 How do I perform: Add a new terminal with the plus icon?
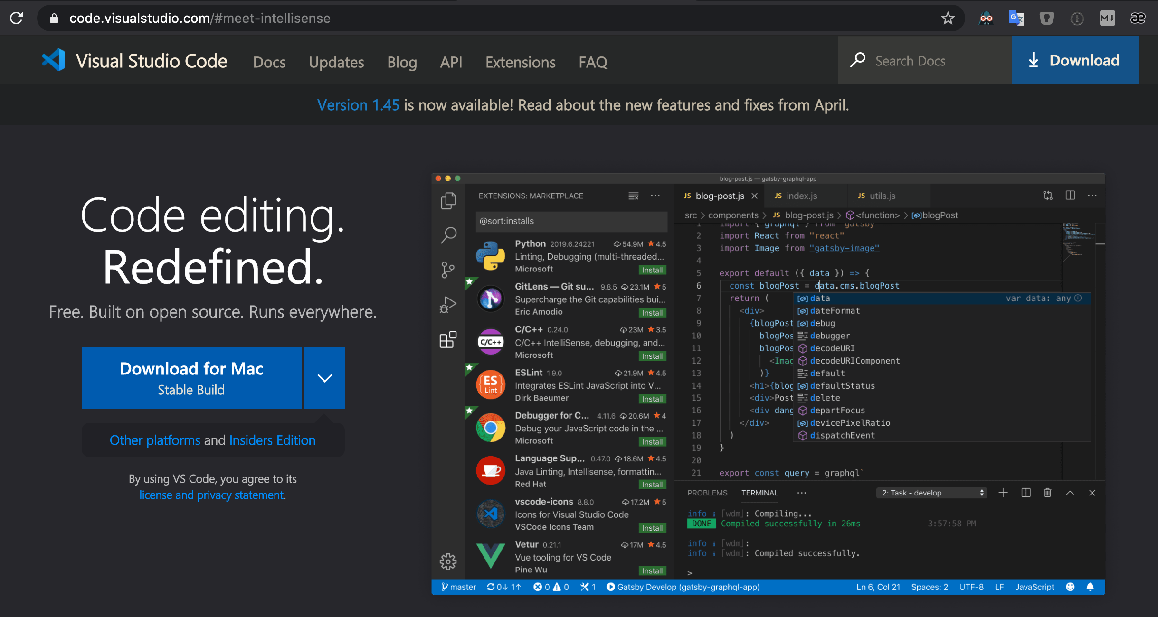1003,493
